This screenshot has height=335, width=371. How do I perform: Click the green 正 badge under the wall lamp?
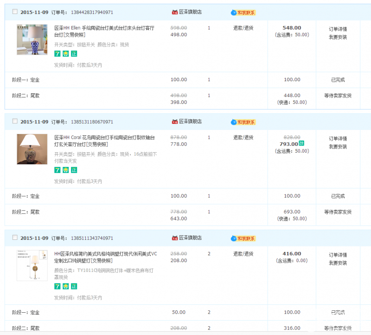pyautogui.click(x=74, y=286)
